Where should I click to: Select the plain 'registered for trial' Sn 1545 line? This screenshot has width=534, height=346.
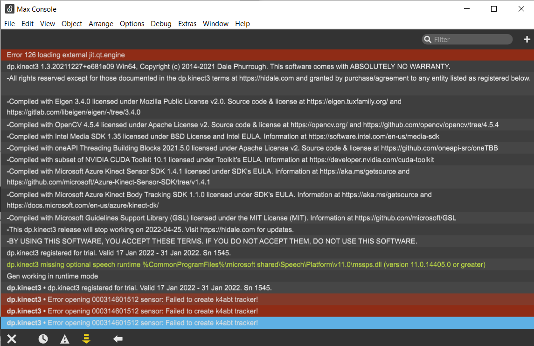pos(267,253)
